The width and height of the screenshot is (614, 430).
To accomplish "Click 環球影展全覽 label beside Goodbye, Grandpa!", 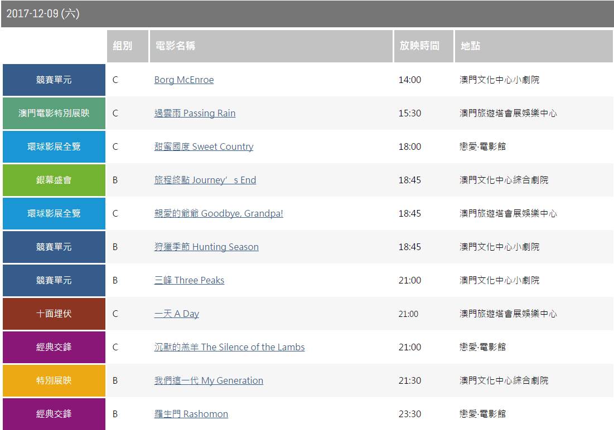I will [54, 214].
